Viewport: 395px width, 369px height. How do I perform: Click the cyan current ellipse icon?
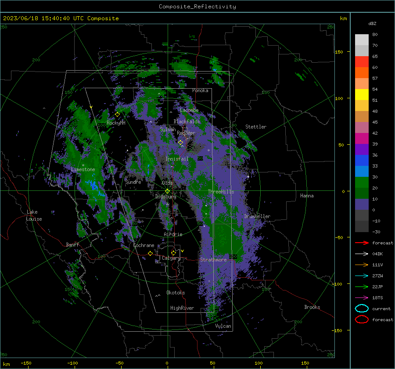362,308
